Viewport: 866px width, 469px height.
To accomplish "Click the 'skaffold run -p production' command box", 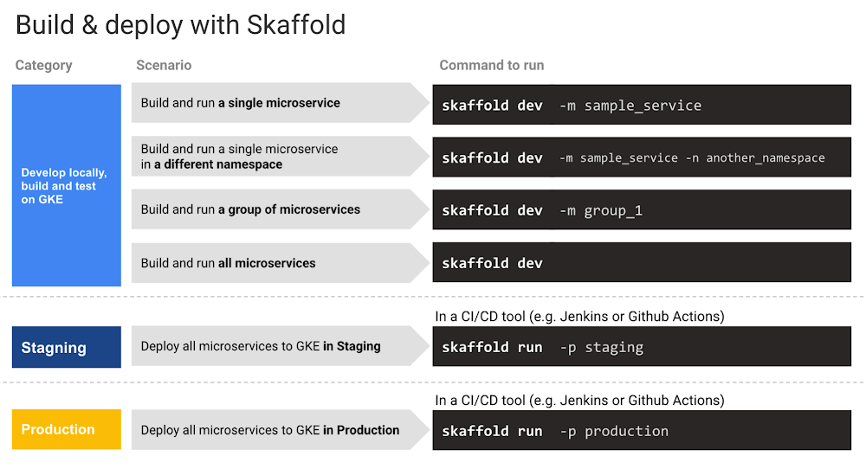I will (641, 431).
